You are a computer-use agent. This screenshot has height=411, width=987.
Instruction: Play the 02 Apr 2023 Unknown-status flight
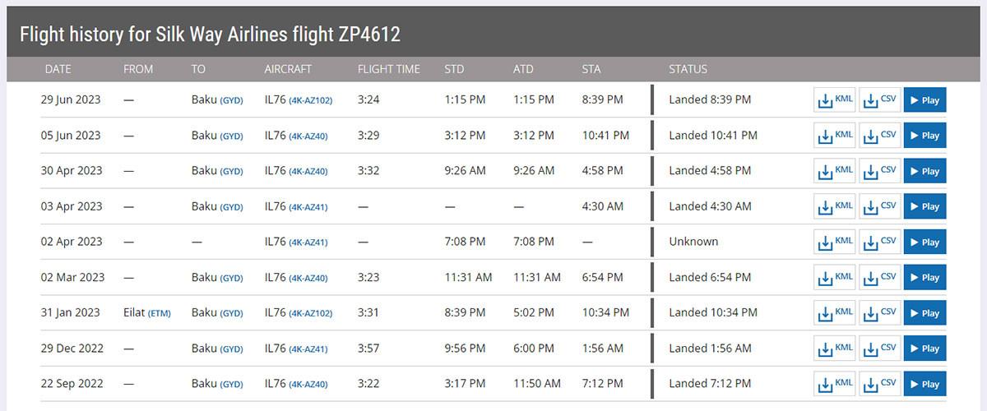924,242
